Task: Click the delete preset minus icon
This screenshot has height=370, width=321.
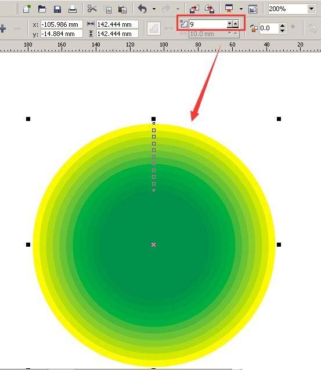Action: [x=17, y=29]
